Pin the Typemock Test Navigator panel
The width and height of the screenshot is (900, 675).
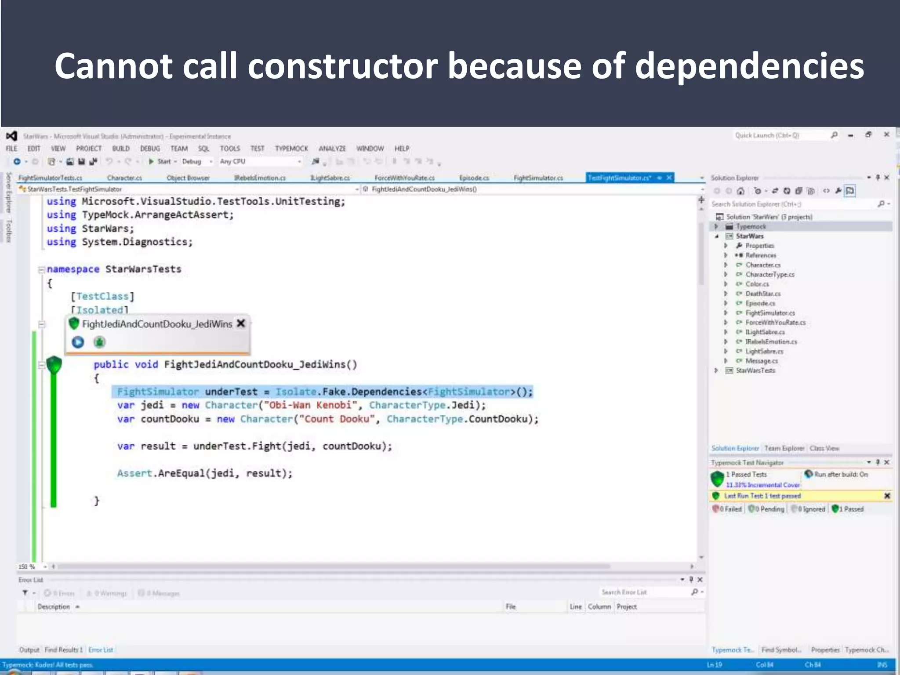tap(878, 462)
